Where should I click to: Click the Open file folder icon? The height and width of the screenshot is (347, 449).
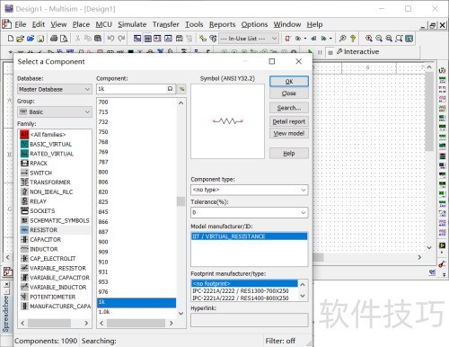[21, 39]
